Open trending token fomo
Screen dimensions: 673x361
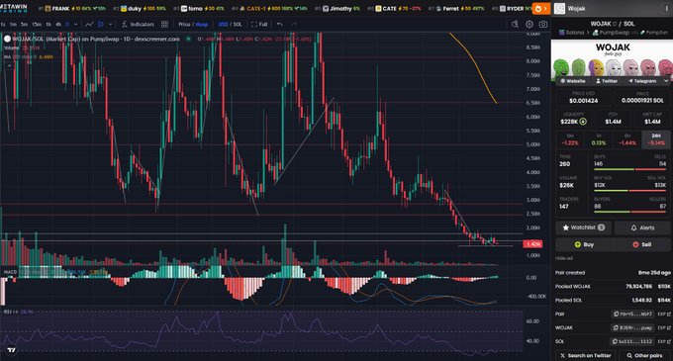click(x=198, y=9)
